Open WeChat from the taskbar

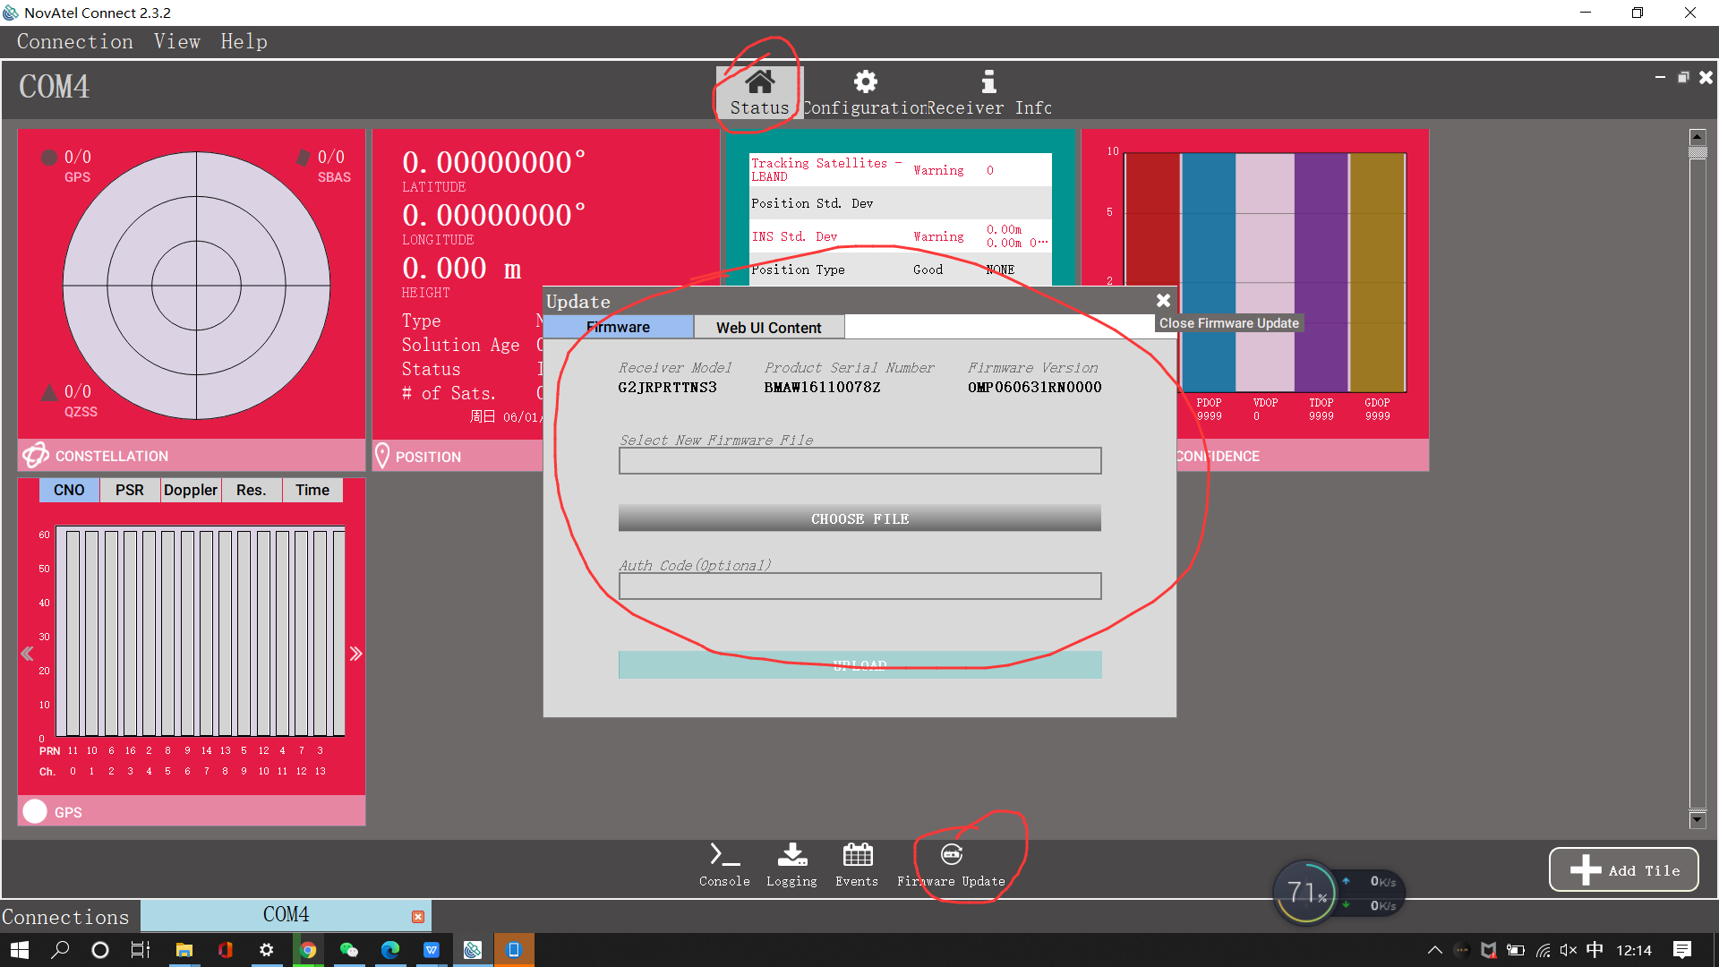[x=349, y=950]
